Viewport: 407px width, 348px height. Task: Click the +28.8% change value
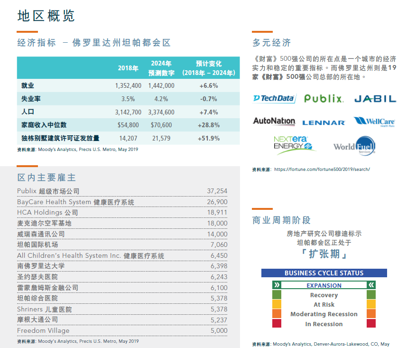209,125
